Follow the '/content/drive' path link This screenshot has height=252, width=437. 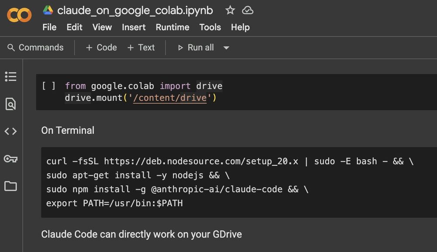click(x=170, y=98)
